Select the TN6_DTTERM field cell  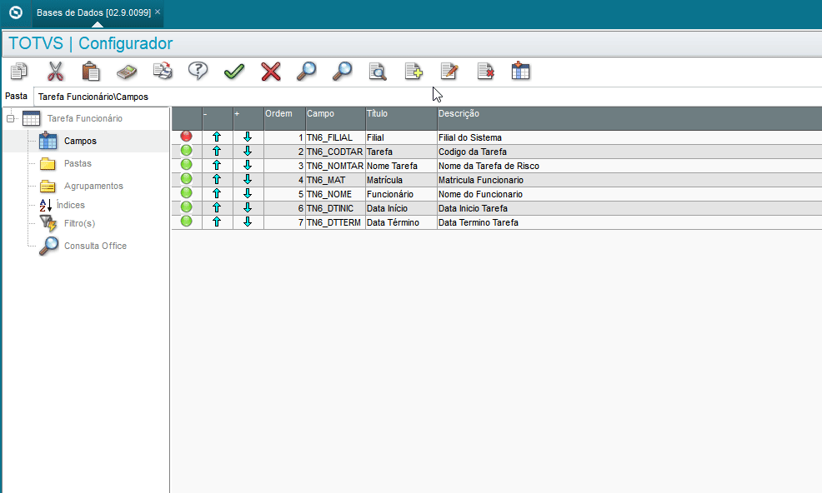click(335, 222)
